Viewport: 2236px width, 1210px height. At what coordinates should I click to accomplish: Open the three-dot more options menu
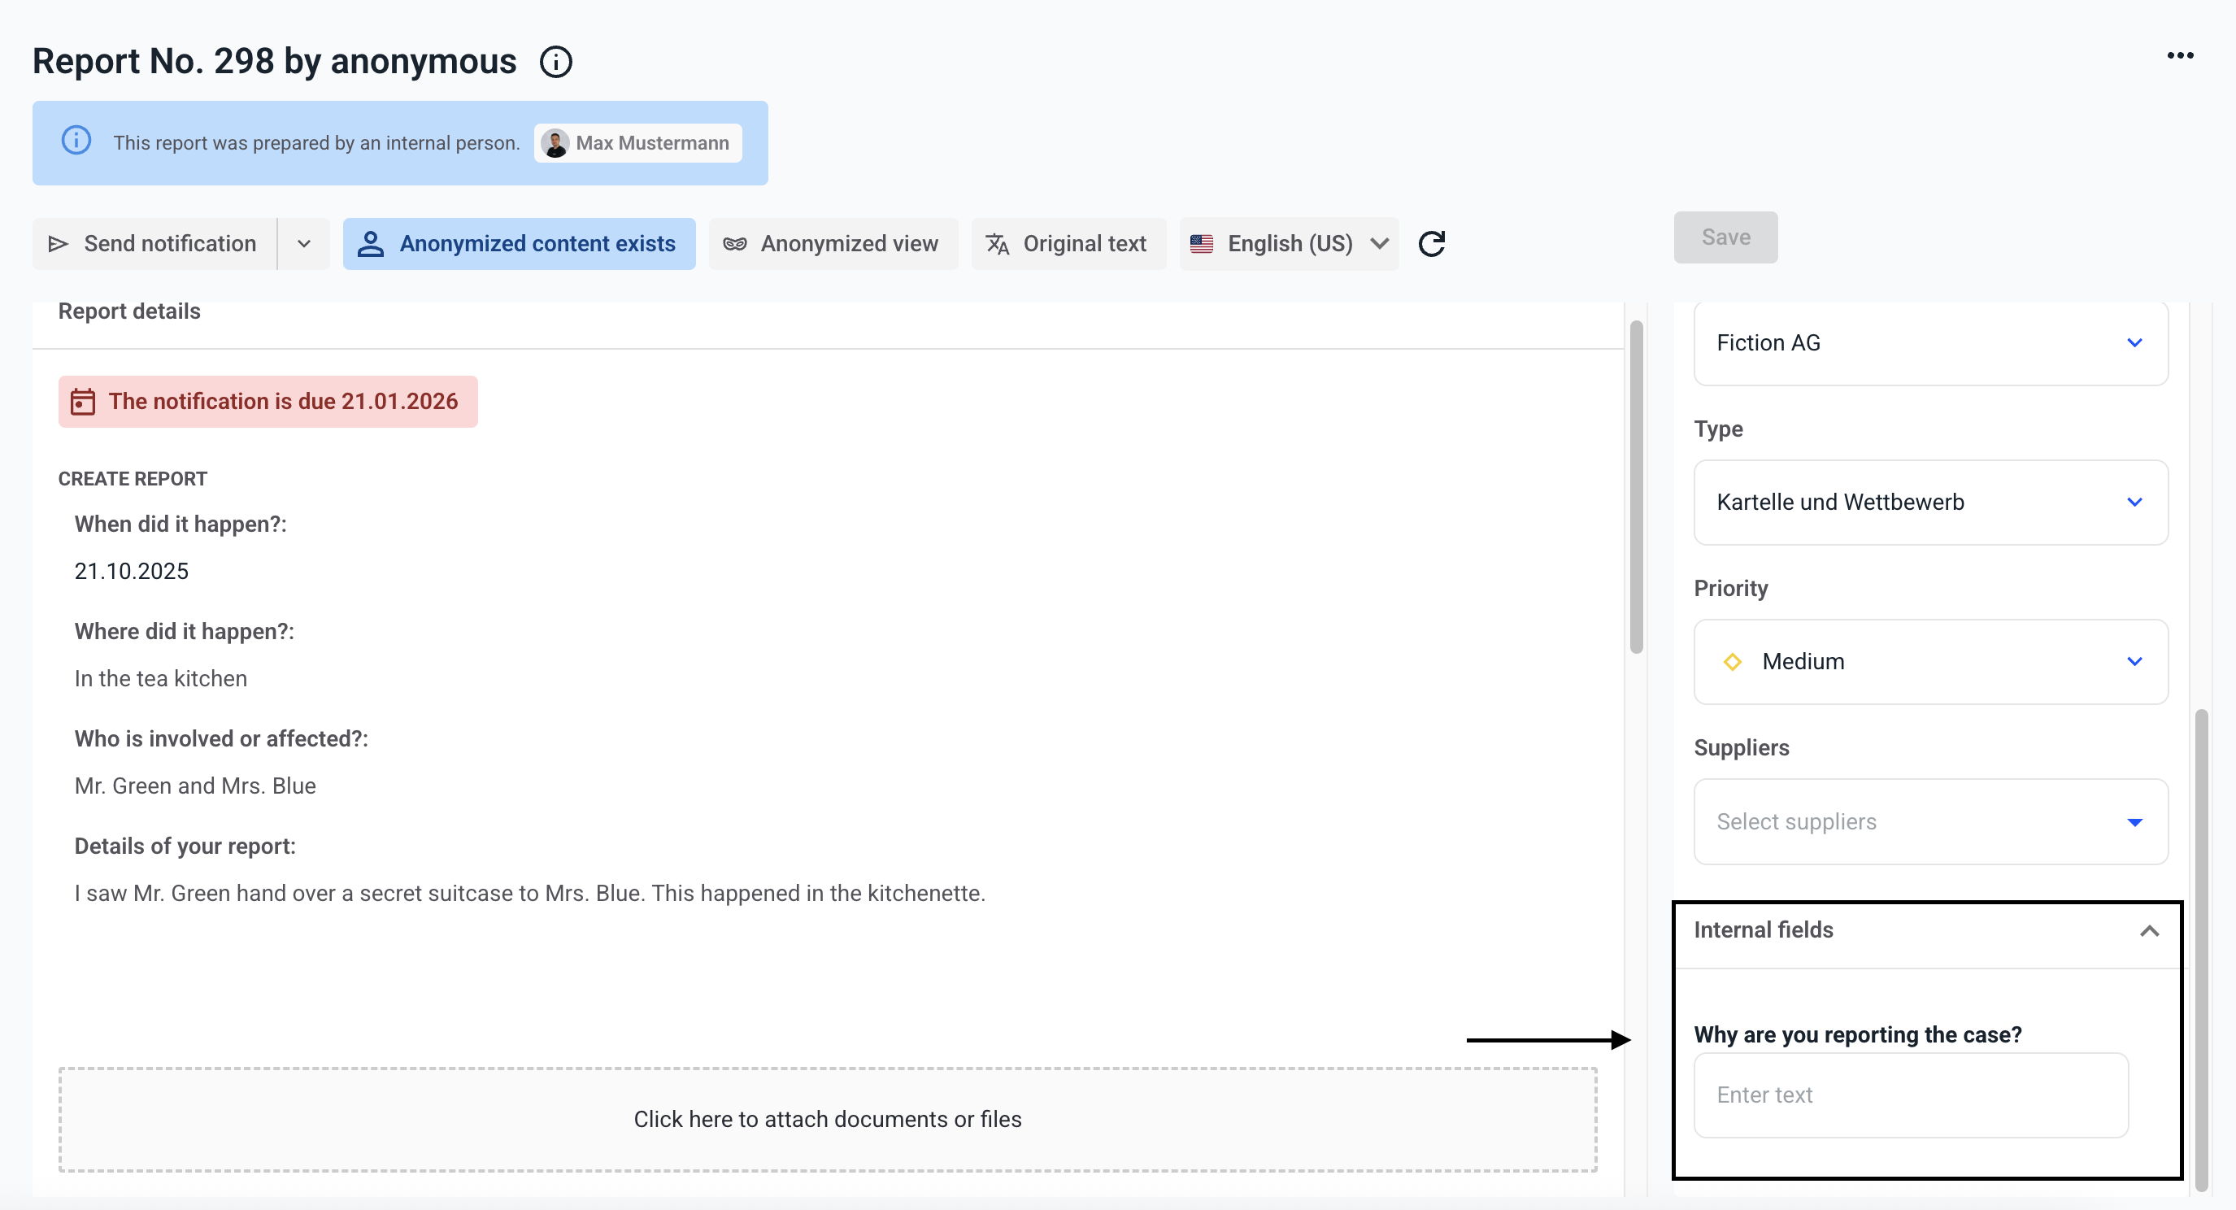pyautogui.click(x=2180, y=56)
